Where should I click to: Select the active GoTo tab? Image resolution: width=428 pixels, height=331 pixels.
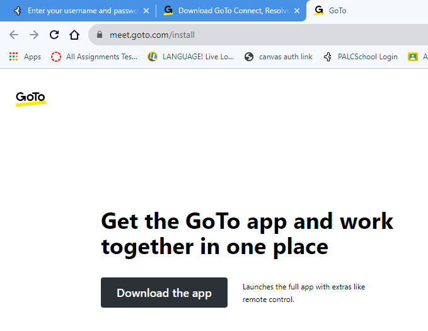pos(366,11)
